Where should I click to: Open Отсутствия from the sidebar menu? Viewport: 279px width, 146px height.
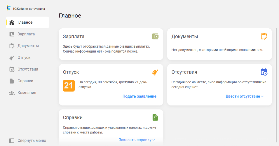point(28,69)
